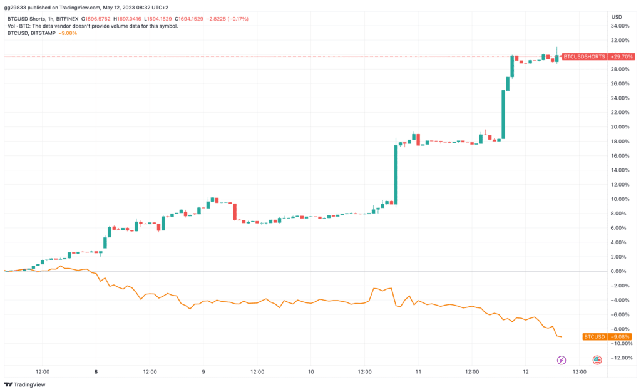The image size is (641, 392).
Task: Click the −9.08% value in BITSTAMP legend
Action: 68,33
